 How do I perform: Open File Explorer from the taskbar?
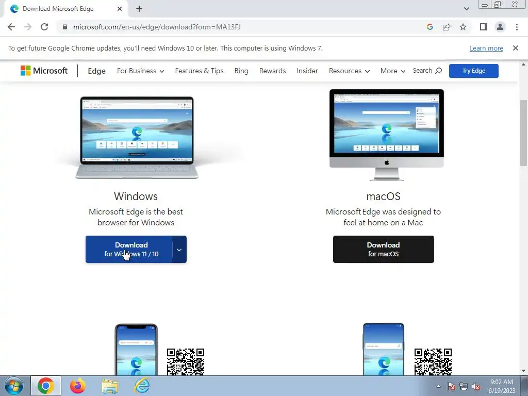(110, 386)
